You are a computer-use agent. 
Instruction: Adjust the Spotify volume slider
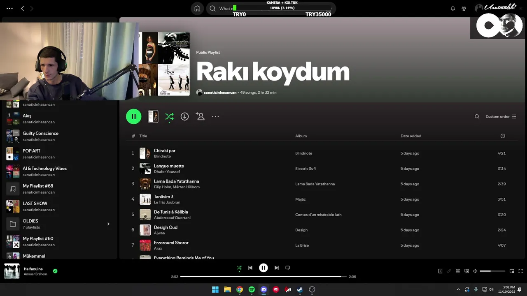pyautogui.click(x=492, y=271)
